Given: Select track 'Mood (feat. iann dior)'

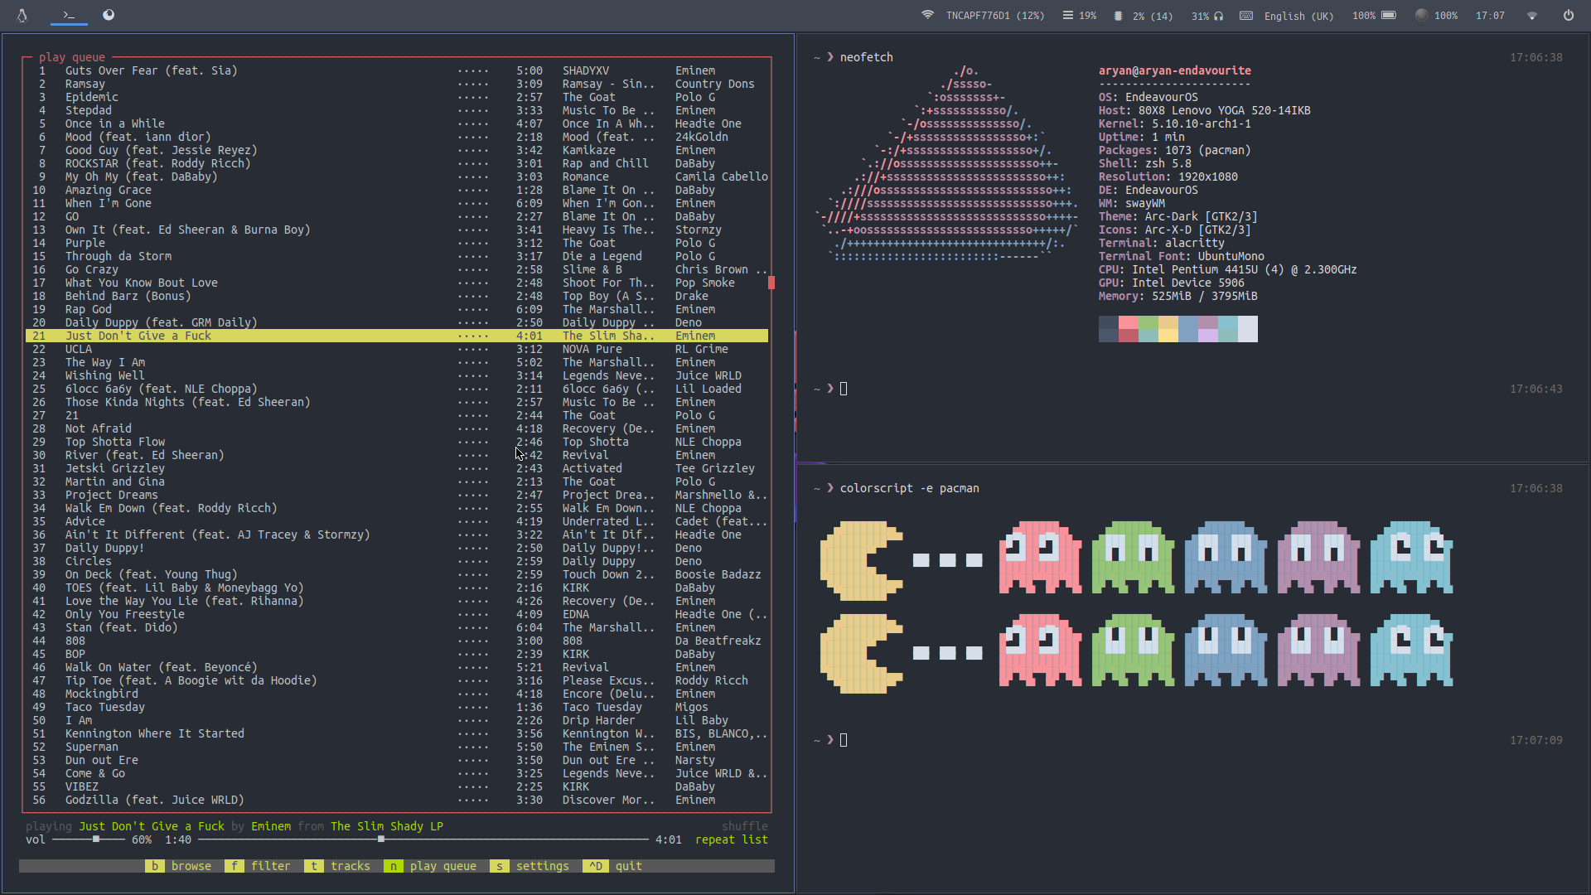Looking at the screenshot, I should click(138, 137).
